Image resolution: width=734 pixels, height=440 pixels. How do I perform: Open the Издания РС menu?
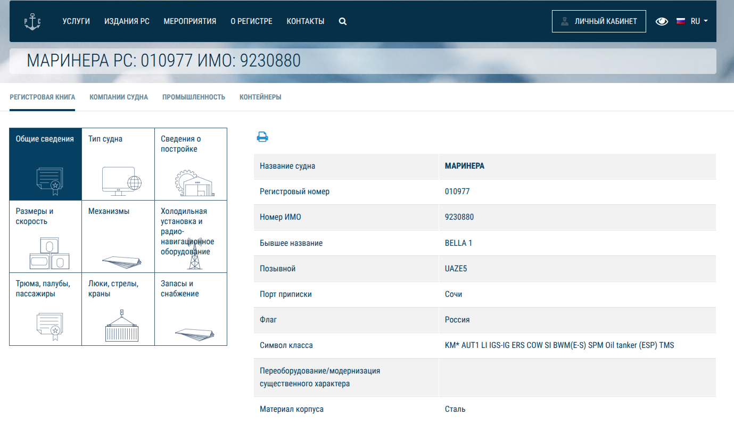[127, 22]
